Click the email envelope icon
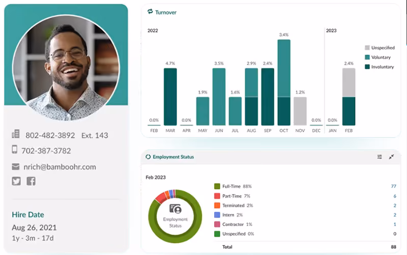The height and width of the screenshot is (255, 407). [x=16, y=167]
